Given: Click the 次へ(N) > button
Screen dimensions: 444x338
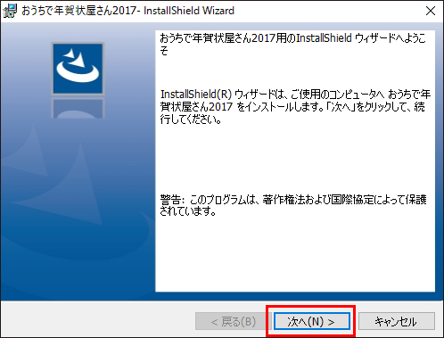Looking at the screenshot, I should click(311, 321).
